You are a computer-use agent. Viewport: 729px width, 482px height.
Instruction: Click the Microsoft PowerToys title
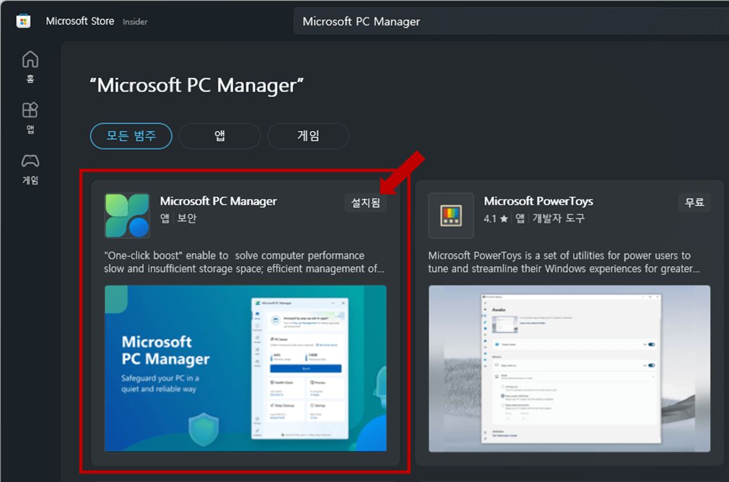(538, 201)
